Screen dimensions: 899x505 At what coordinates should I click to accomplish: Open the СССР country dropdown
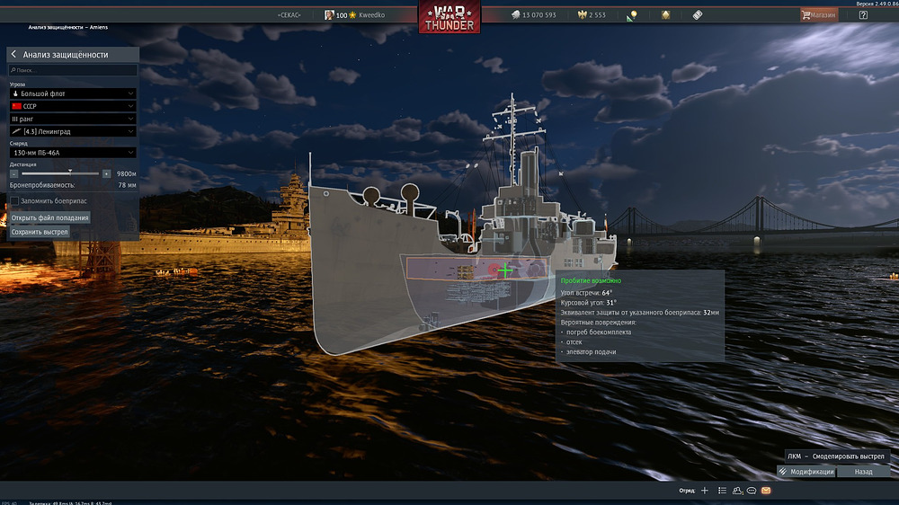point(73,106)
